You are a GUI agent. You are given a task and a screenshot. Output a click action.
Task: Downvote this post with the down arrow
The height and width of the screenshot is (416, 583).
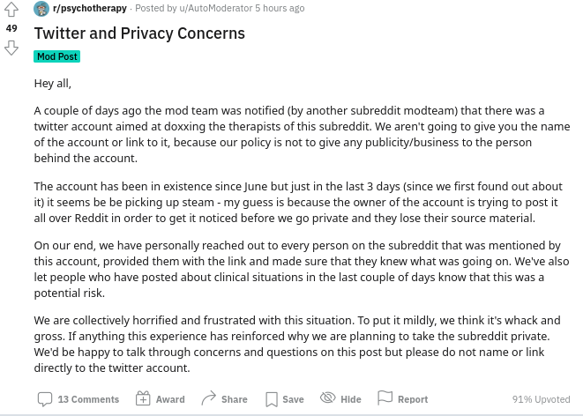pyautogui.click(x=11, y=48)
